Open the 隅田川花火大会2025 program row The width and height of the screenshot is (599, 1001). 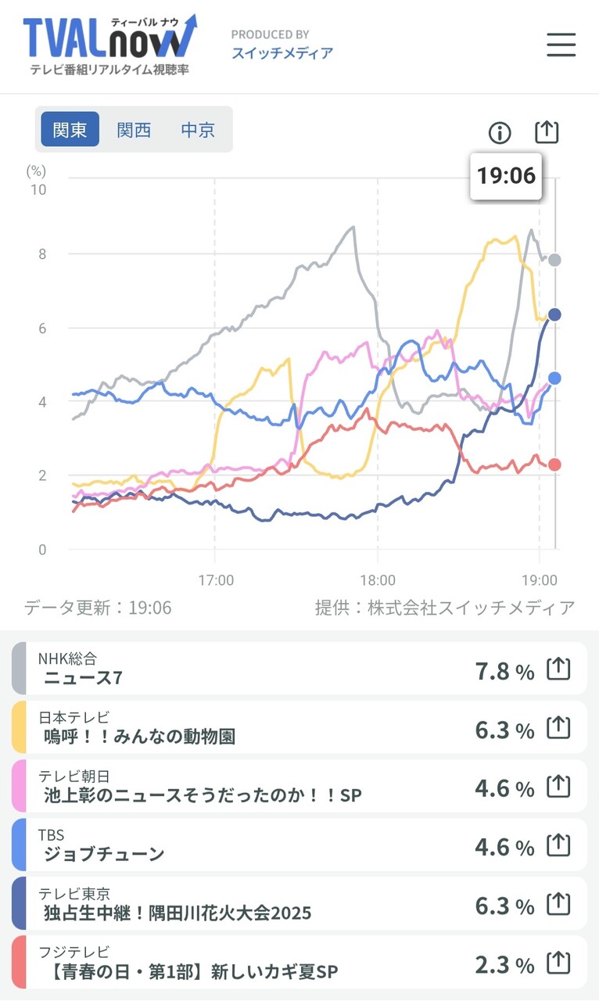point(235,904)
